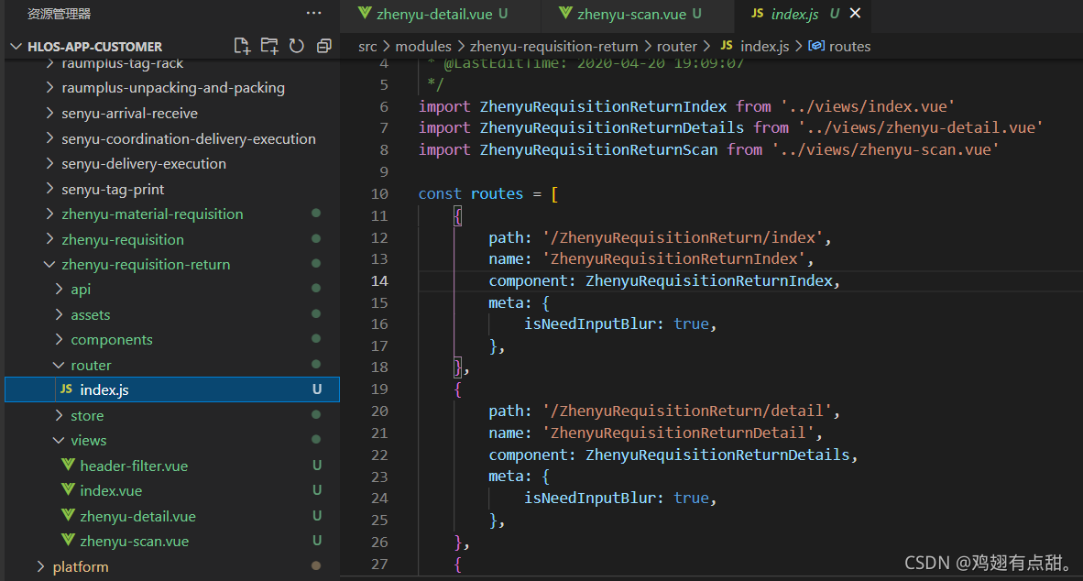Expand senyu-tag-print folder

(x=112, y=190)
